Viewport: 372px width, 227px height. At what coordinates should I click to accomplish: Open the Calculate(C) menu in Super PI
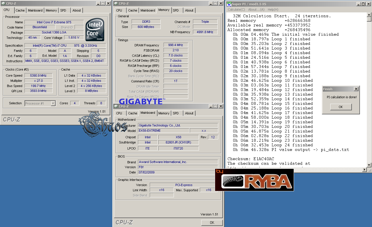[236, 10]
